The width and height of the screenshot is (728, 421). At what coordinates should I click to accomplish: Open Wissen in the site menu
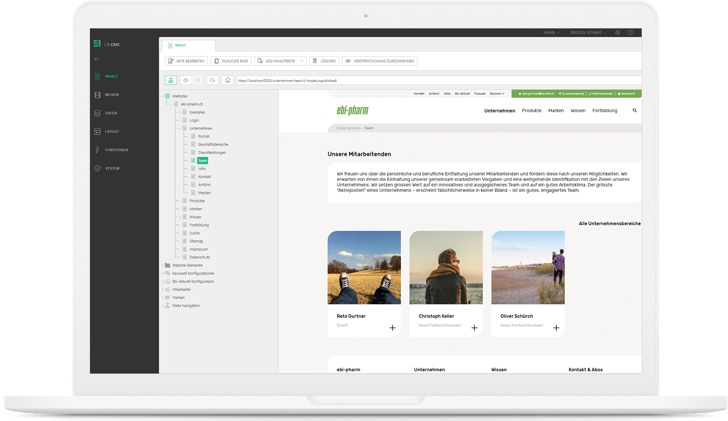coord(578,111)
